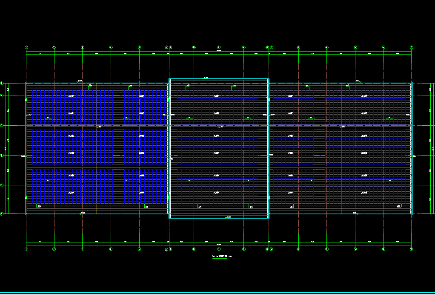This screenshot has width=435, height=294.
Task: Click the cyan bottom edge of the central section
Action: (219, 218)
